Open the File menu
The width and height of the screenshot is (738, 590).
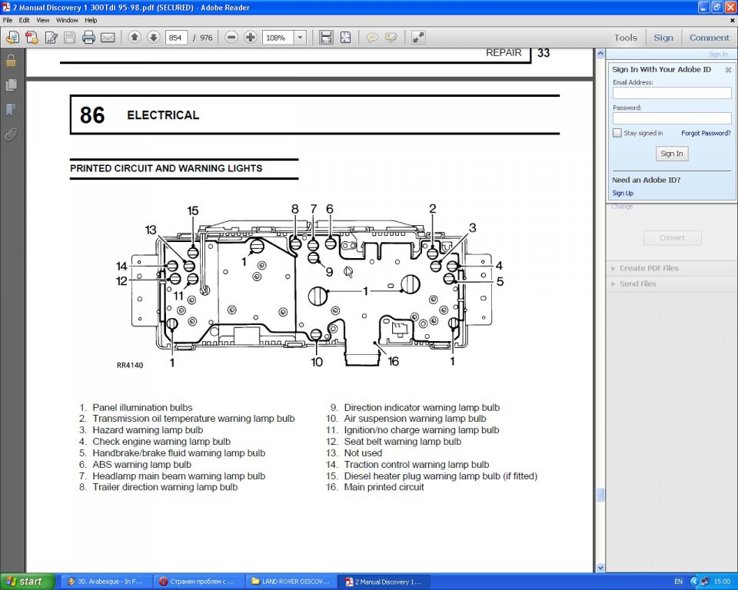tap(8, 20)
